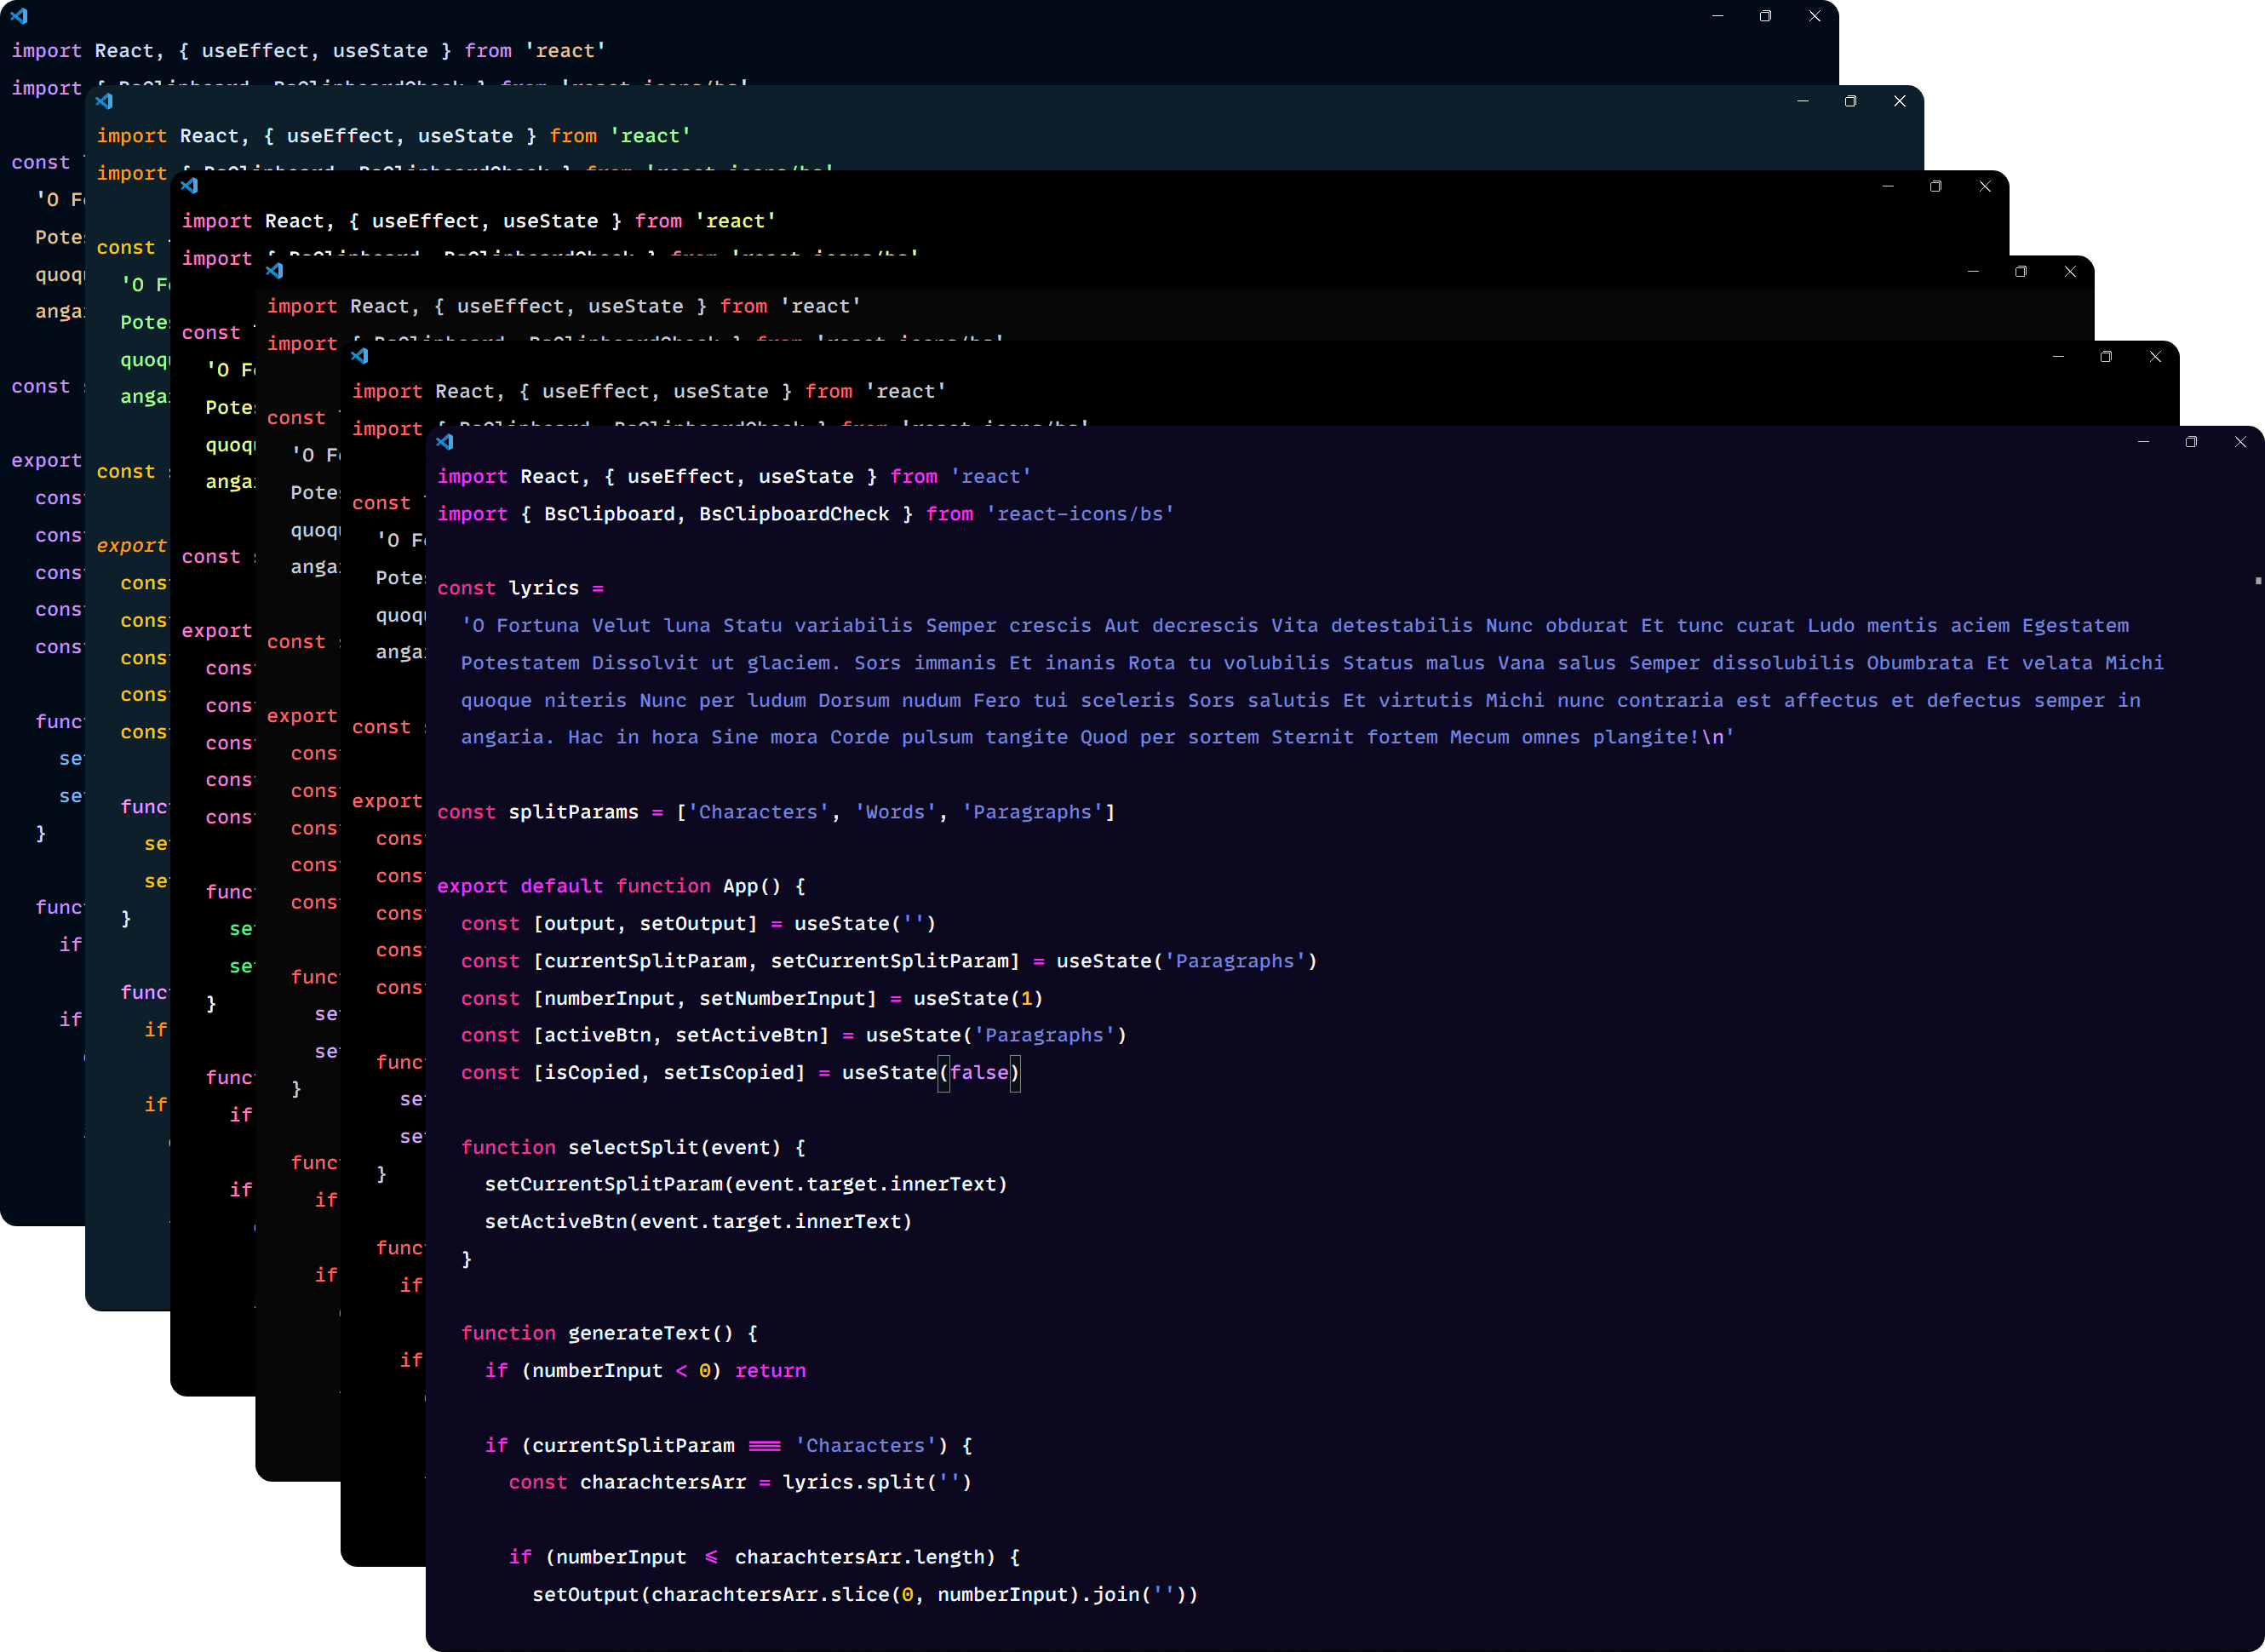The height and width of the screenshot is (1652, 2265).
Task: Click 'react-icons/bs' string in front window
Action: [1080, 514]
